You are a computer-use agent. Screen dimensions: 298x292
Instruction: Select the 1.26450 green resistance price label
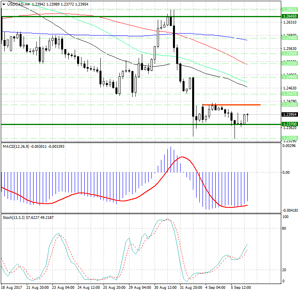[289, 17]
